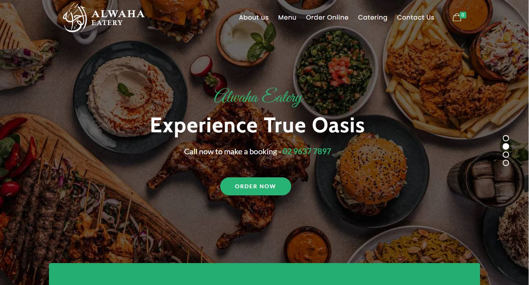Open the Order Online nav link

tap(327, 17)
